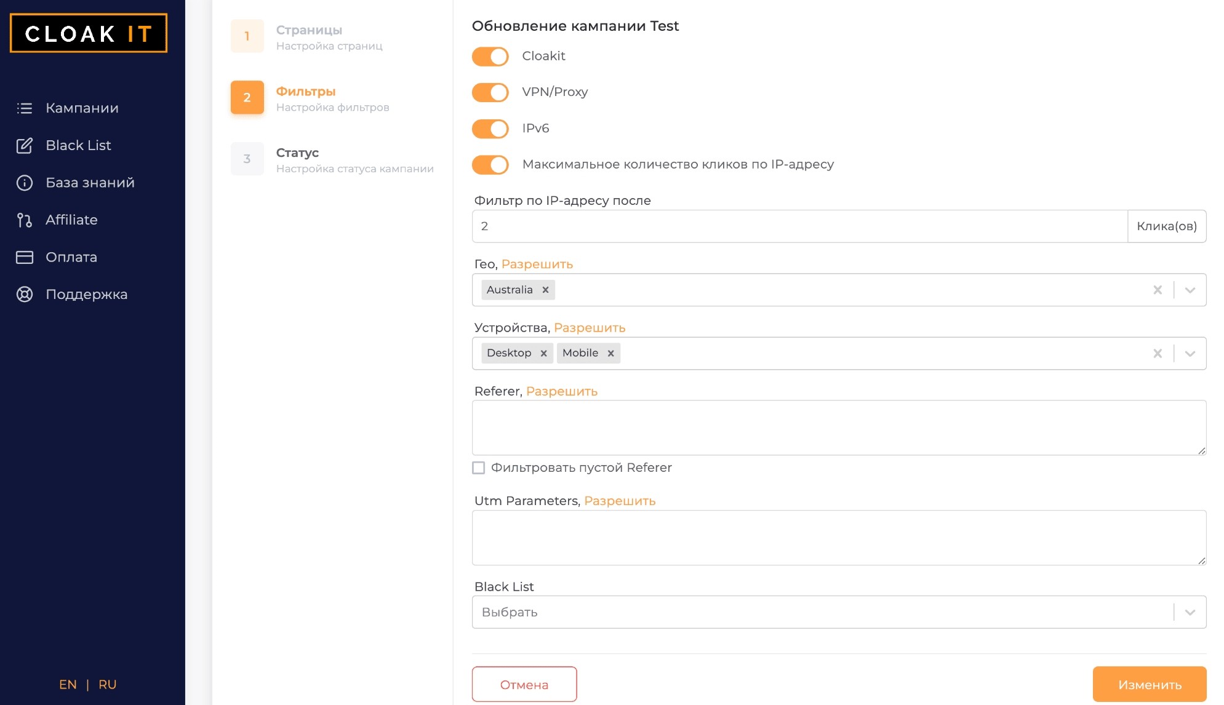Open the Поддержка menu item
This screenshot has width=1224, height=705.
(86, 294)
